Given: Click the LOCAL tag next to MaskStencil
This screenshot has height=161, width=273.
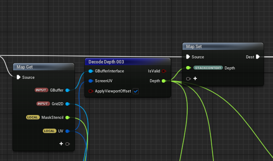Looking at the screenshot, I should (33, 117).
